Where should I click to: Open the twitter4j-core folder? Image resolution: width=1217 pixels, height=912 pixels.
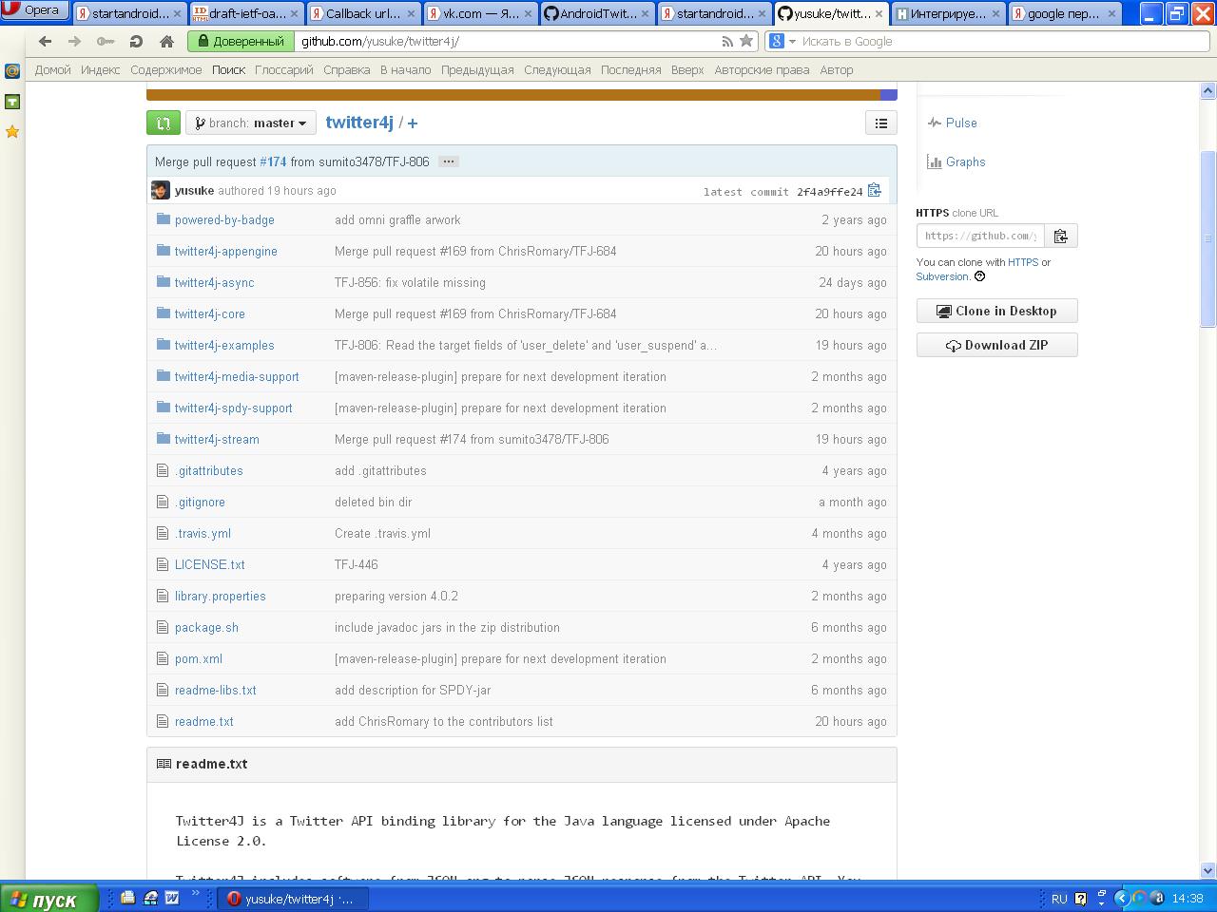[210, 313]
